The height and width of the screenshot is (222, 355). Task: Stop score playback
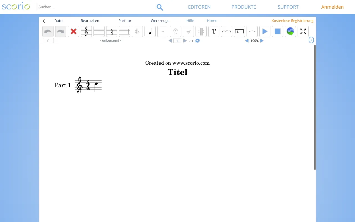click(x=278, y=31)
